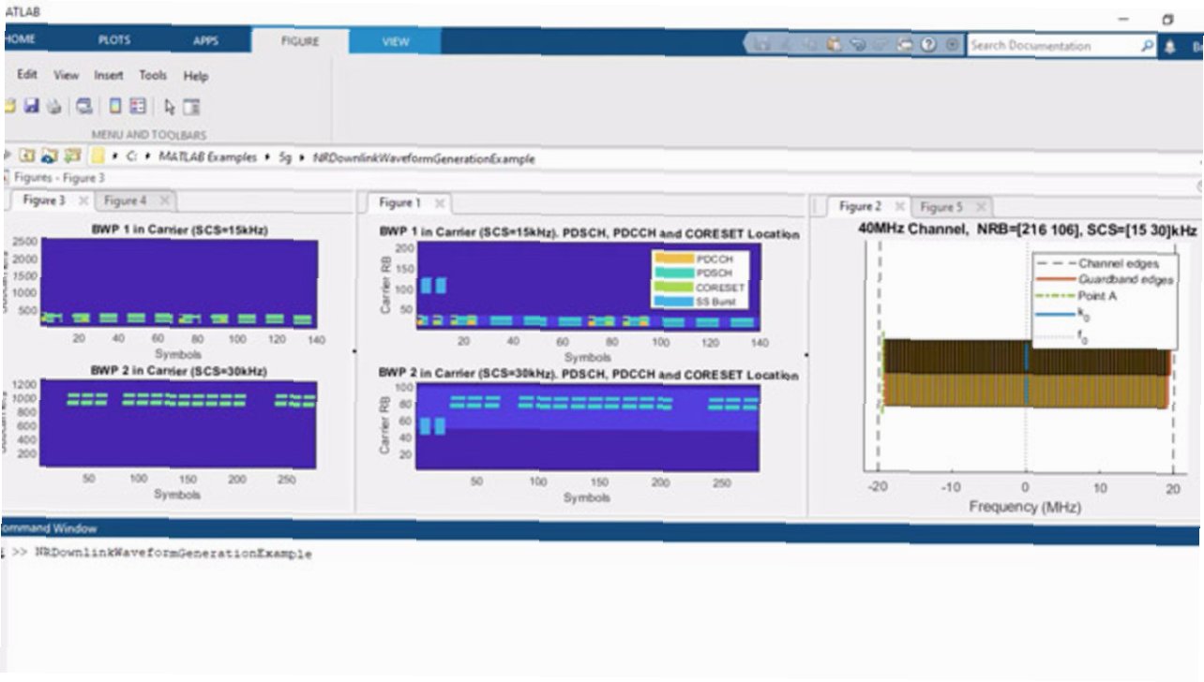Click the BWP 1 PDSCH, PDCCH and CORESET plot title
The width and height of the screenshot is (1204, 682).
click(x=589, y=232)
